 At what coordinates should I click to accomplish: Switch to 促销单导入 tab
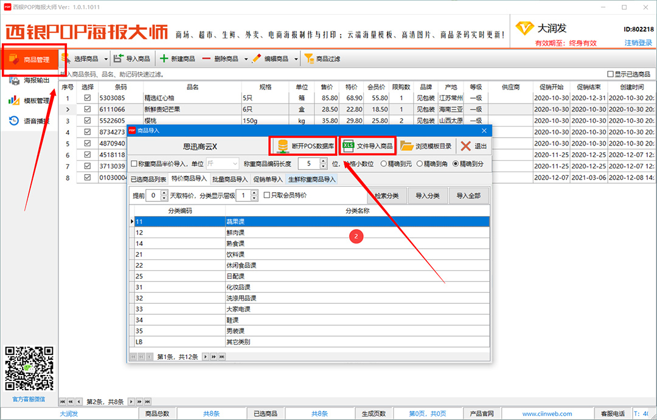(268, 180)
